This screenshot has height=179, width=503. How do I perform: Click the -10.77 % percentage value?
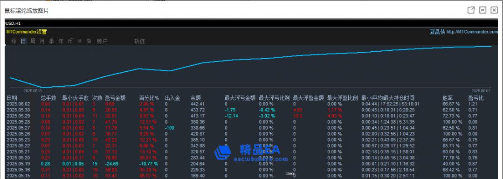coord(149,164)
